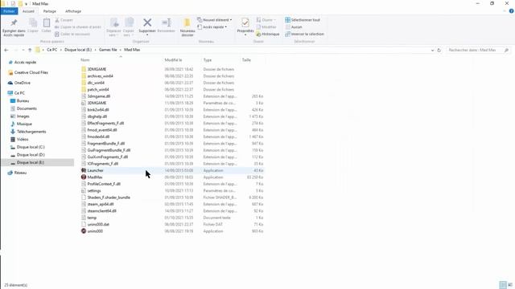This screenshot has height=289, width=515.
Task: Switch to the Partage ribbon tab
Action: click(x=50, y=11)
